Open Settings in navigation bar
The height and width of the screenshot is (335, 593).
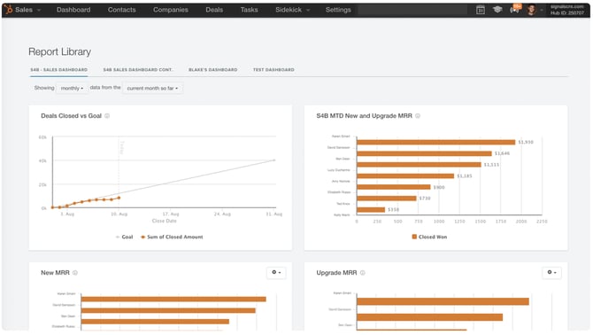click(338, 10)
